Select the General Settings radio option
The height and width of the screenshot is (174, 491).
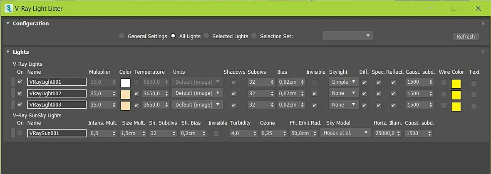point(122,36)
